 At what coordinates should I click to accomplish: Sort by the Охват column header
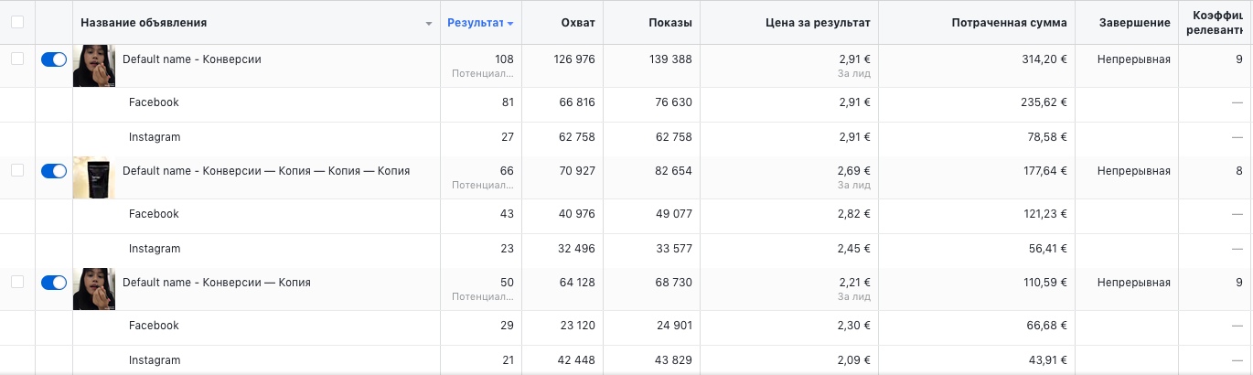pyautogui.click(x=577, y=22)
